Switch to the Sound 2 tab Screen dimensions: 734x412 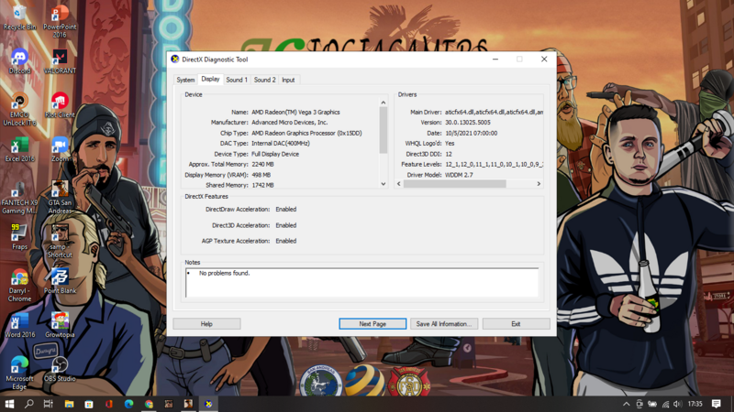pos(264,80)
